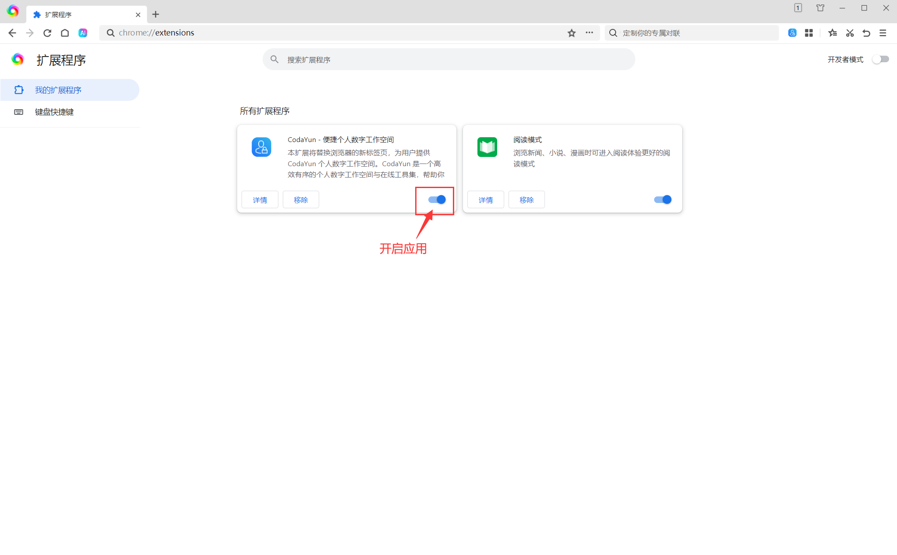Screen dimensions: 897x555
Task: Open the screenshot scissors tool
Action: [x=850, y=33]
